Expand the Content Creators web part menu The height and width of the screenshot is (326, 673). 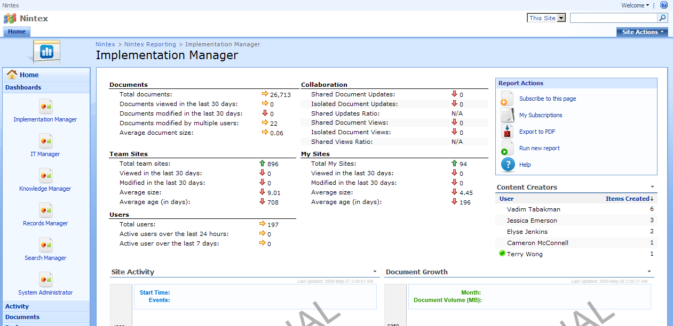pos(652,187)
